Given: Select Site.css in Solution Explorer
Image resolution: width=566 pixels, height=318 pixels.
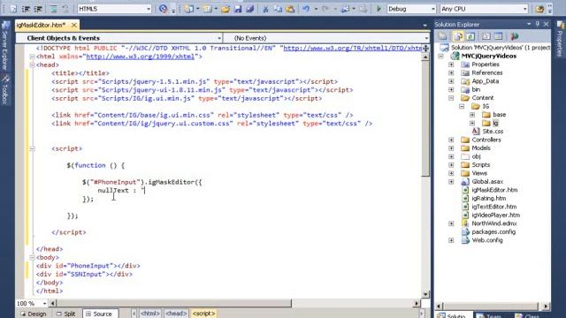Looking at the screenshot, I should (493, 132).
